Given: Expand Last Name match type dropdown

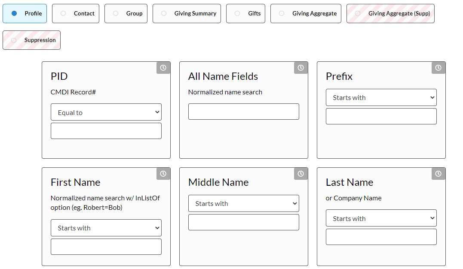Looking at the screenshot, I should click(381, 218).
